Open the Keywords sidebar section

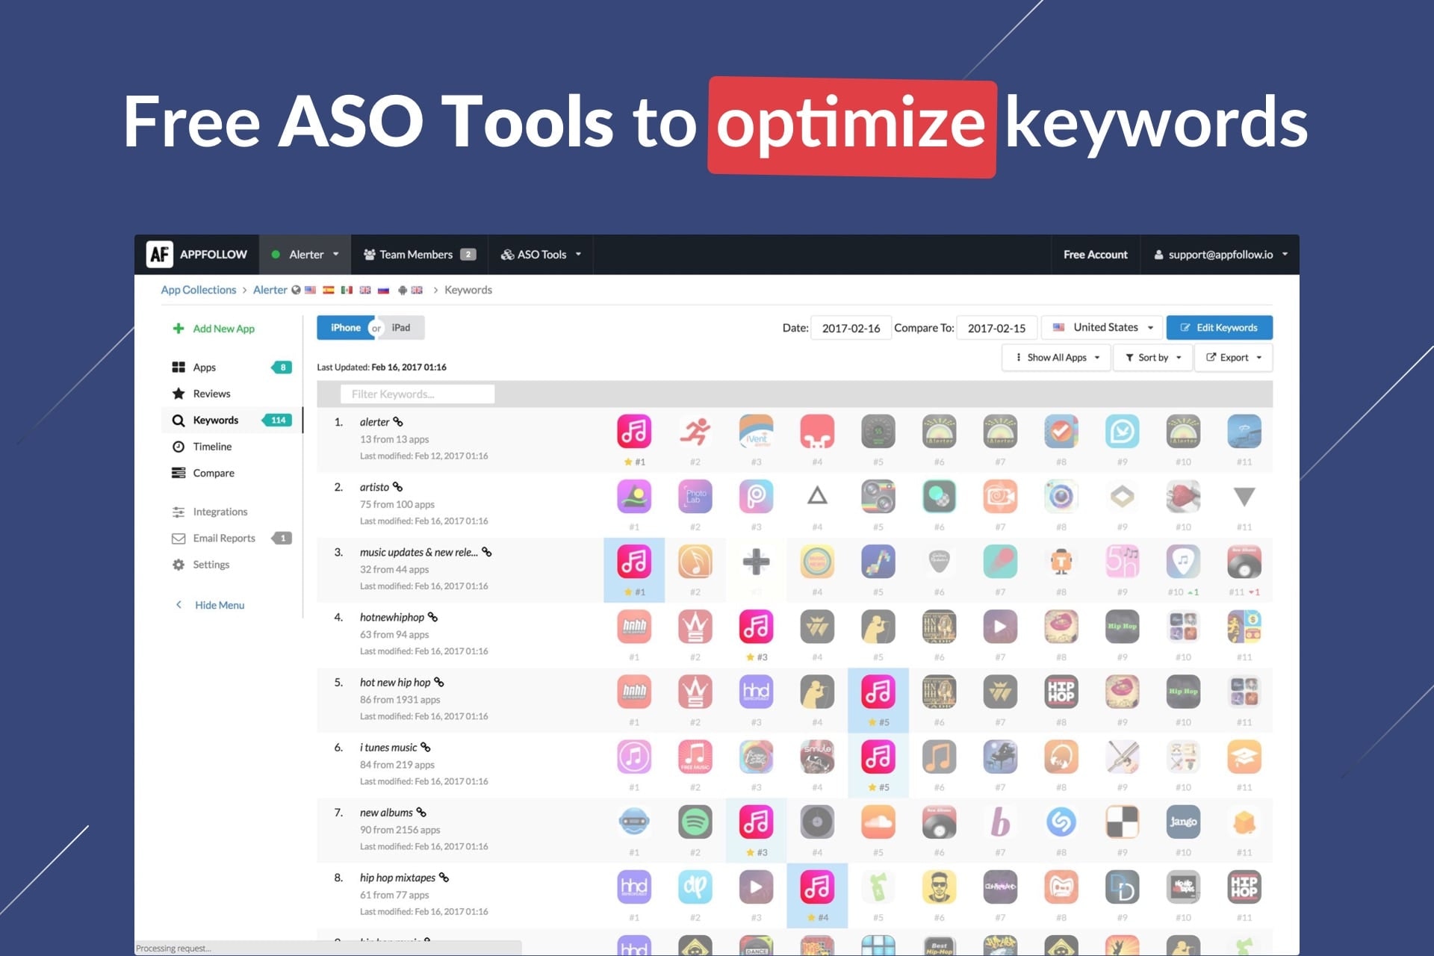coord(215,420)
